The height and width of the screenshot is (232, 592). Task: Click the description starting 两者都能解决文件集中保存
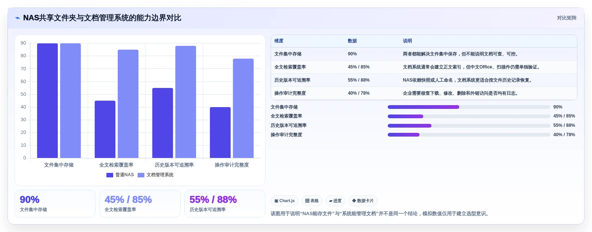click(x=461, y=54)
